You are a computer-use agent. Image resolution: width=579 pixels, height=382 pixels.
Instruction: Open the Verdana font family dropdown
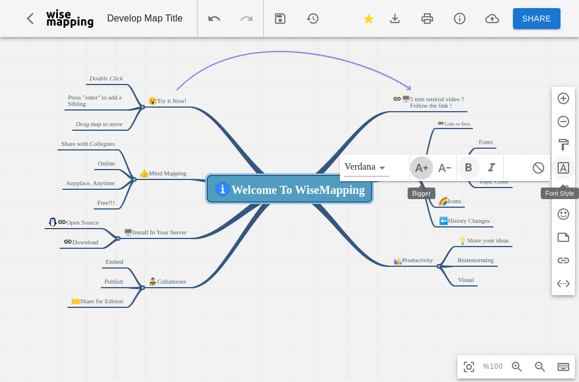pyautogui.click(x=367, y=167)
